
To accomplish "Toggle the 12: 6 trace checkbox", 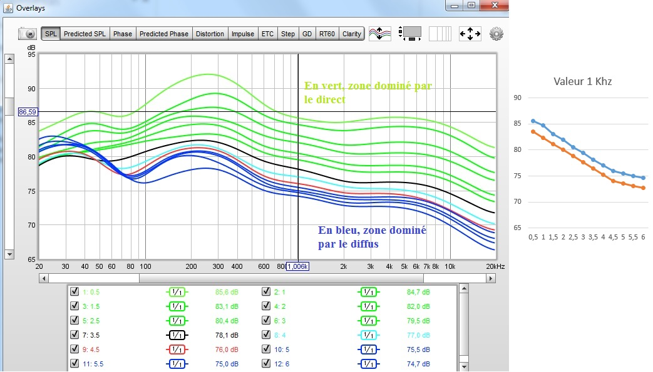I will (267, 363).
